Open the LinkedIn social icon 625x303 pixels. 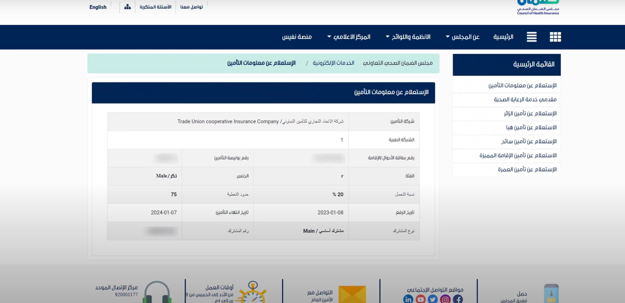pos(408,299)
